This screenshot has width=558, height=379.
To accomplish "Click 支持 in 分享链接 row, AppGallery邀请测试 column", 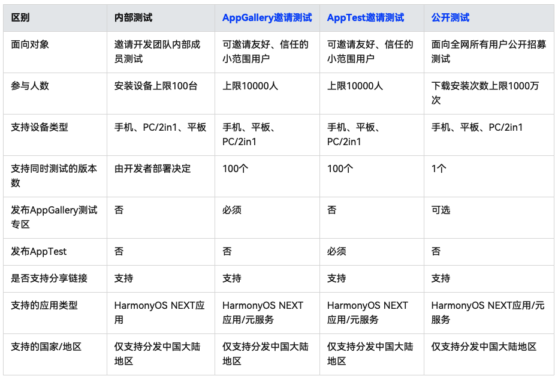I will 232,278.
